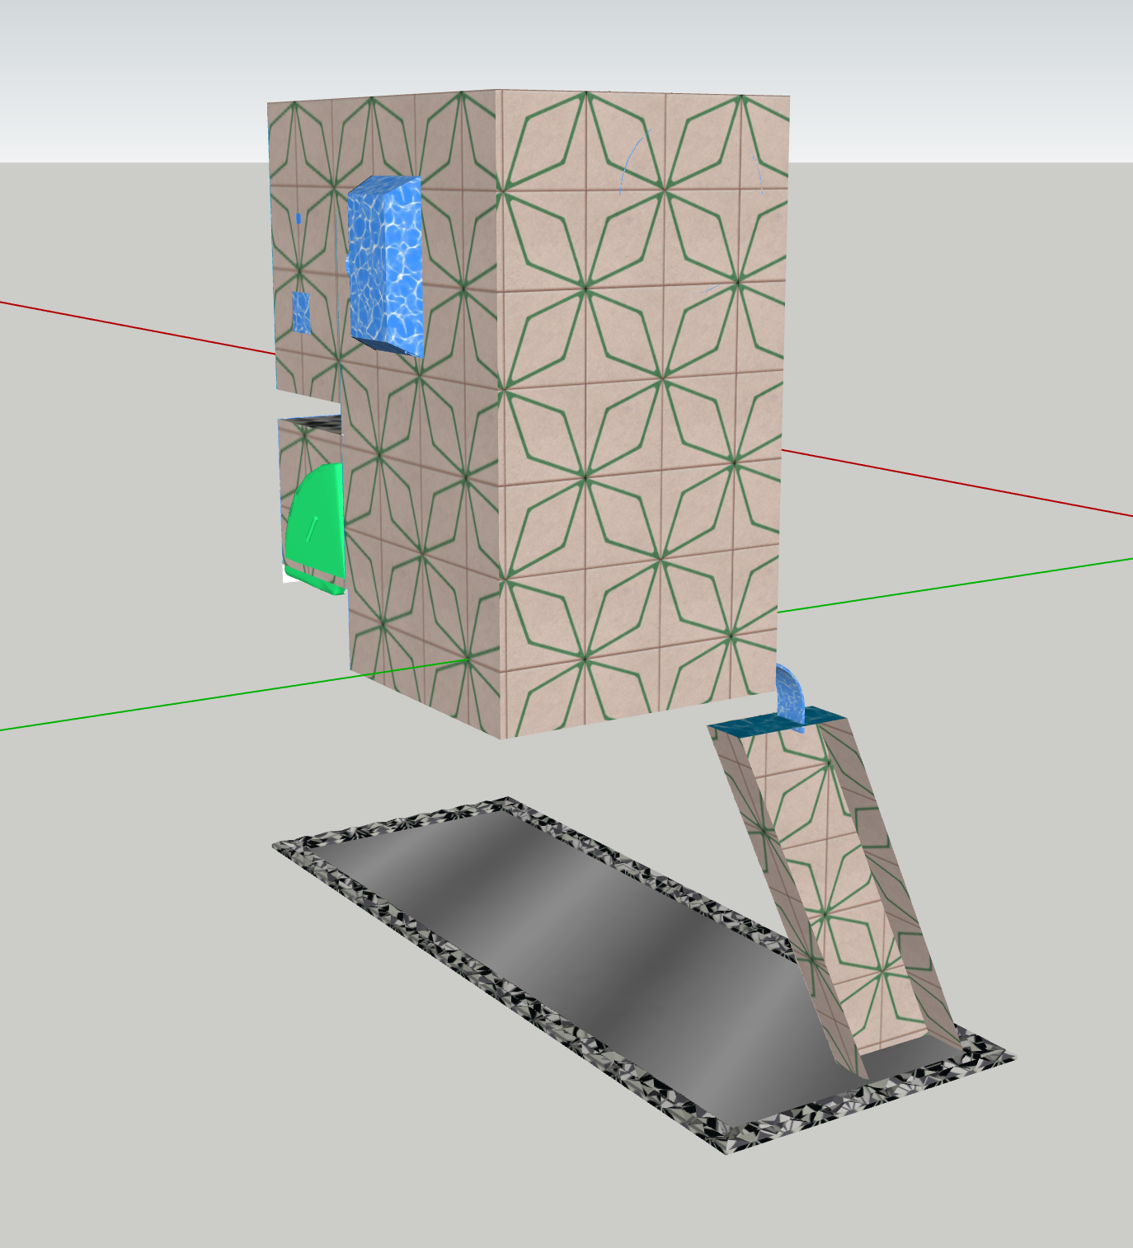Select the green curved object
This screenshot has width=1133, height=1248.
pos(314,528)
